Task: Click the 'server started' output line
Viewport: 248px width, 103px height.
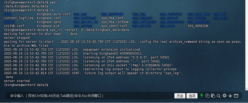Action: point(17,81)
